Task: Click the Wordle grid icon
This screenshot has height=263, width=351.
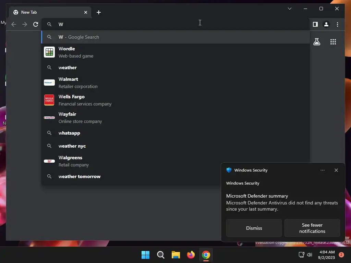Action: [x=49, y=52]
